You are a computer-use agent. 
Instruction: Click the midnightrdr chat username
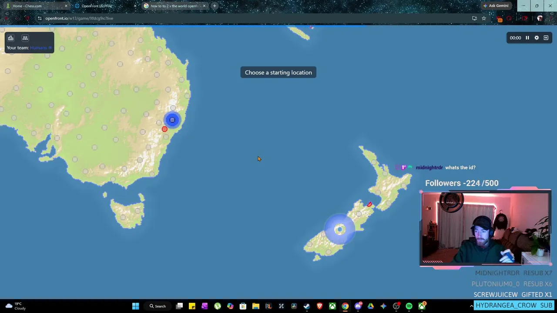[429, 167]
